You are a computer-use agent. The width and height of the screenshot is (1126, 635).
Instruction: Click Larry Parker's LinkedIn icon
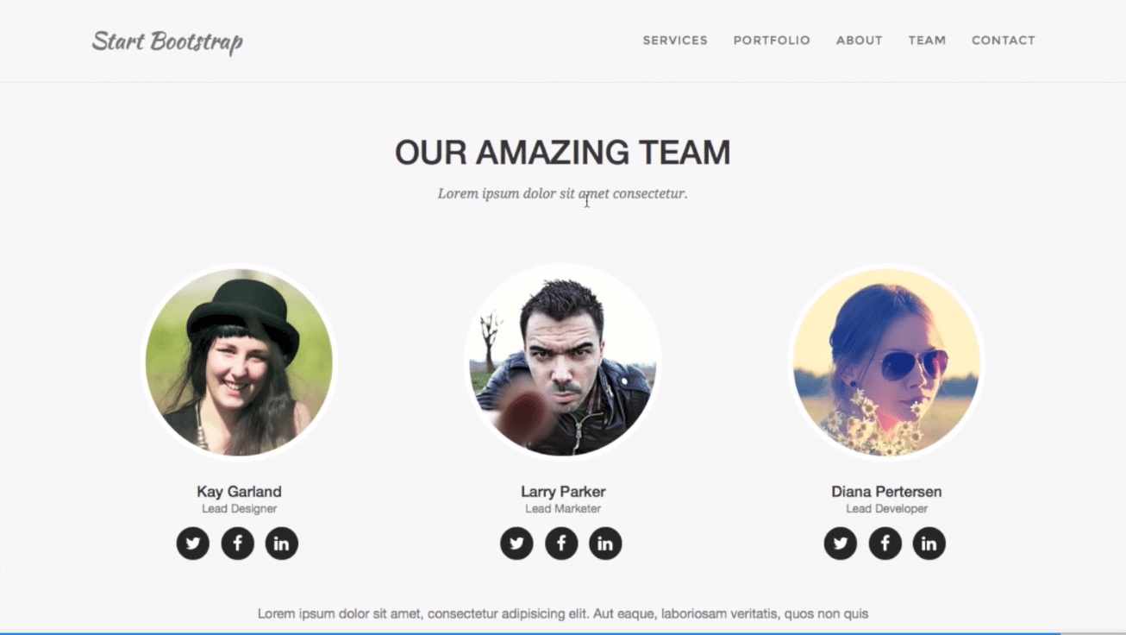(x=605, y=544)
